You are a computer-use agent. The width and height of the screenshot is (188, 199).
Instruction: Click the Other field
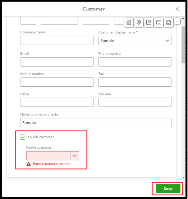pos(57,102)
